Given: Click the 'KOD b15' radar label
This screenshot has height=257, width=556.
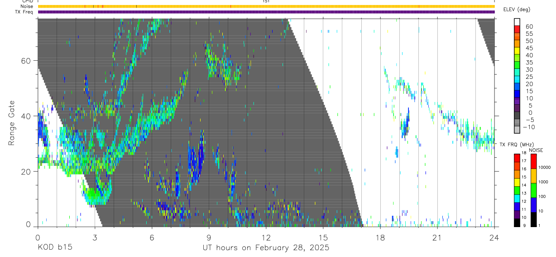Looking at the screenshot, I should point(55,248).
